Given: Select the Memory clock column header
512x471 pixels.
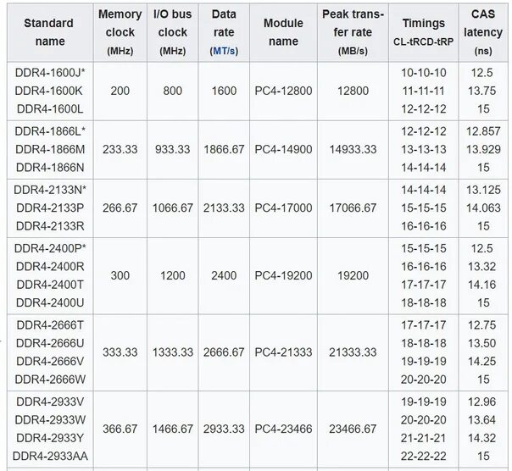Looking at the screenshot, I should (120, 32).
